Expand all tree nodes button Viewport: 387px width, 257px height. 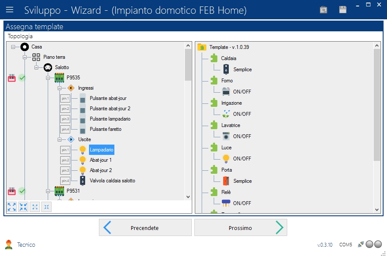(x=12, y=207)
